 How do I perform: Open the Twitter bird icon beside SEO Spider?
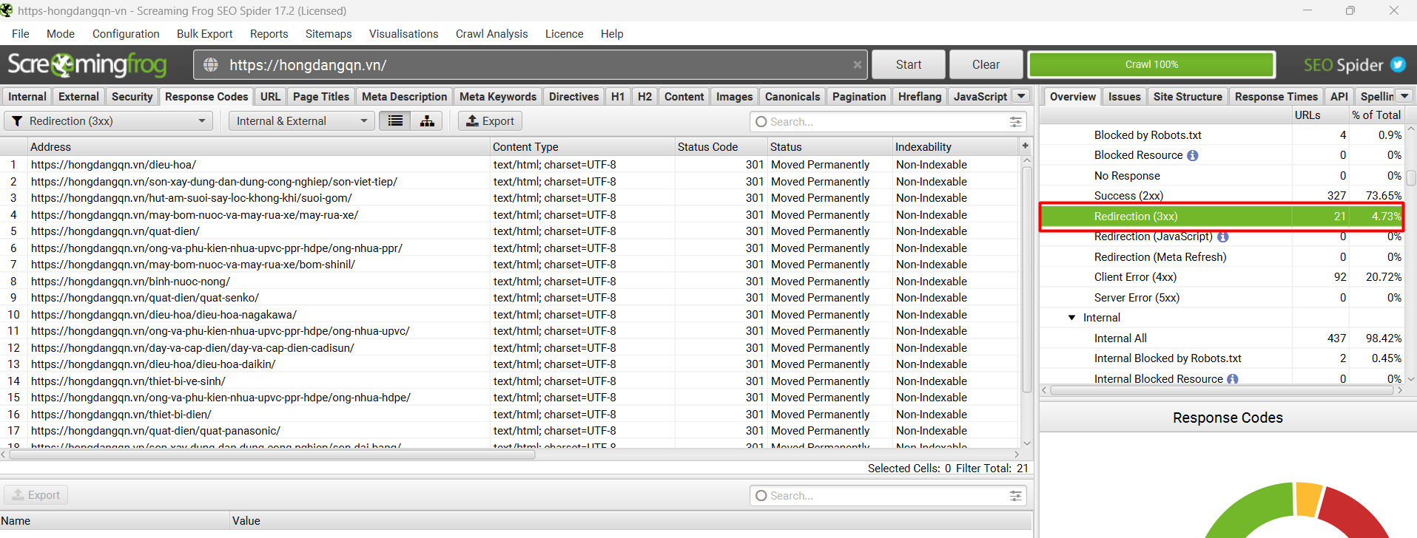click(1398, 65)
